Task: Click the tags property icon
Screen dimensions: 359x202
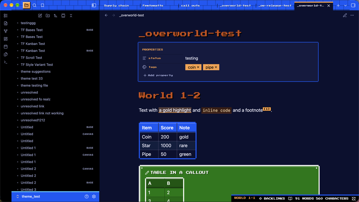Action: tap(144, 67)
